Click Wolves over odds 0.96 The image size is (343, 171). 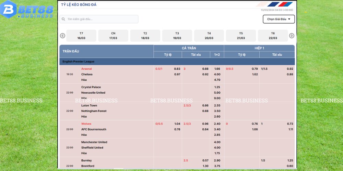click(205, 124)
